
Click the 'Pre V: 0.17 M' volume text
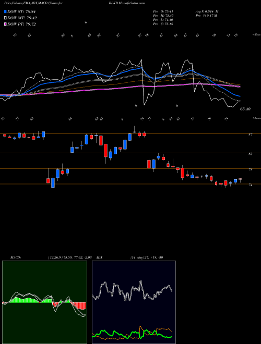(206, 16)
